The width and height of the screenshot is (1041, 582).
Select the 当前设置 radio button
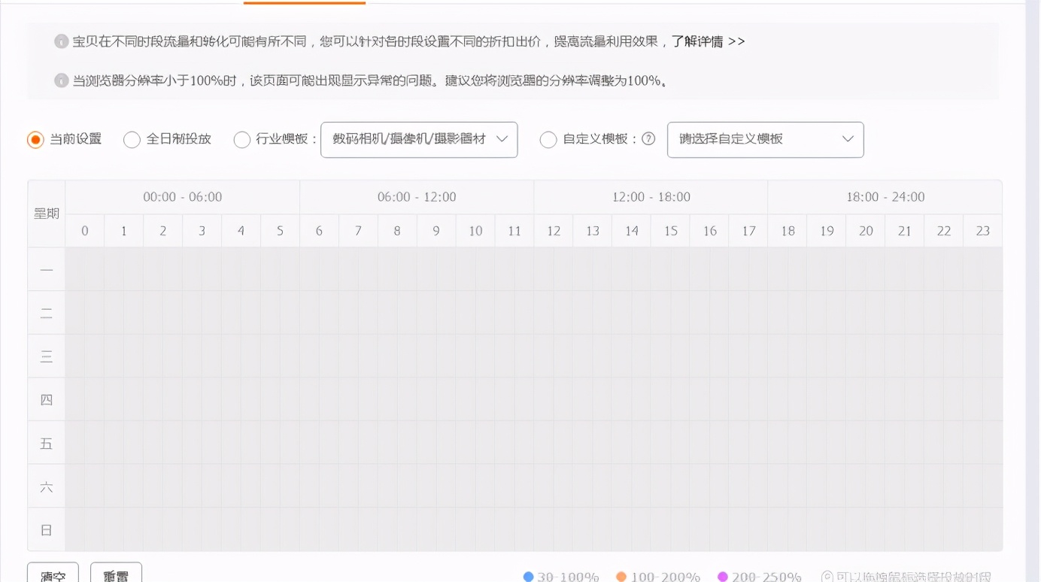[35, 140]
